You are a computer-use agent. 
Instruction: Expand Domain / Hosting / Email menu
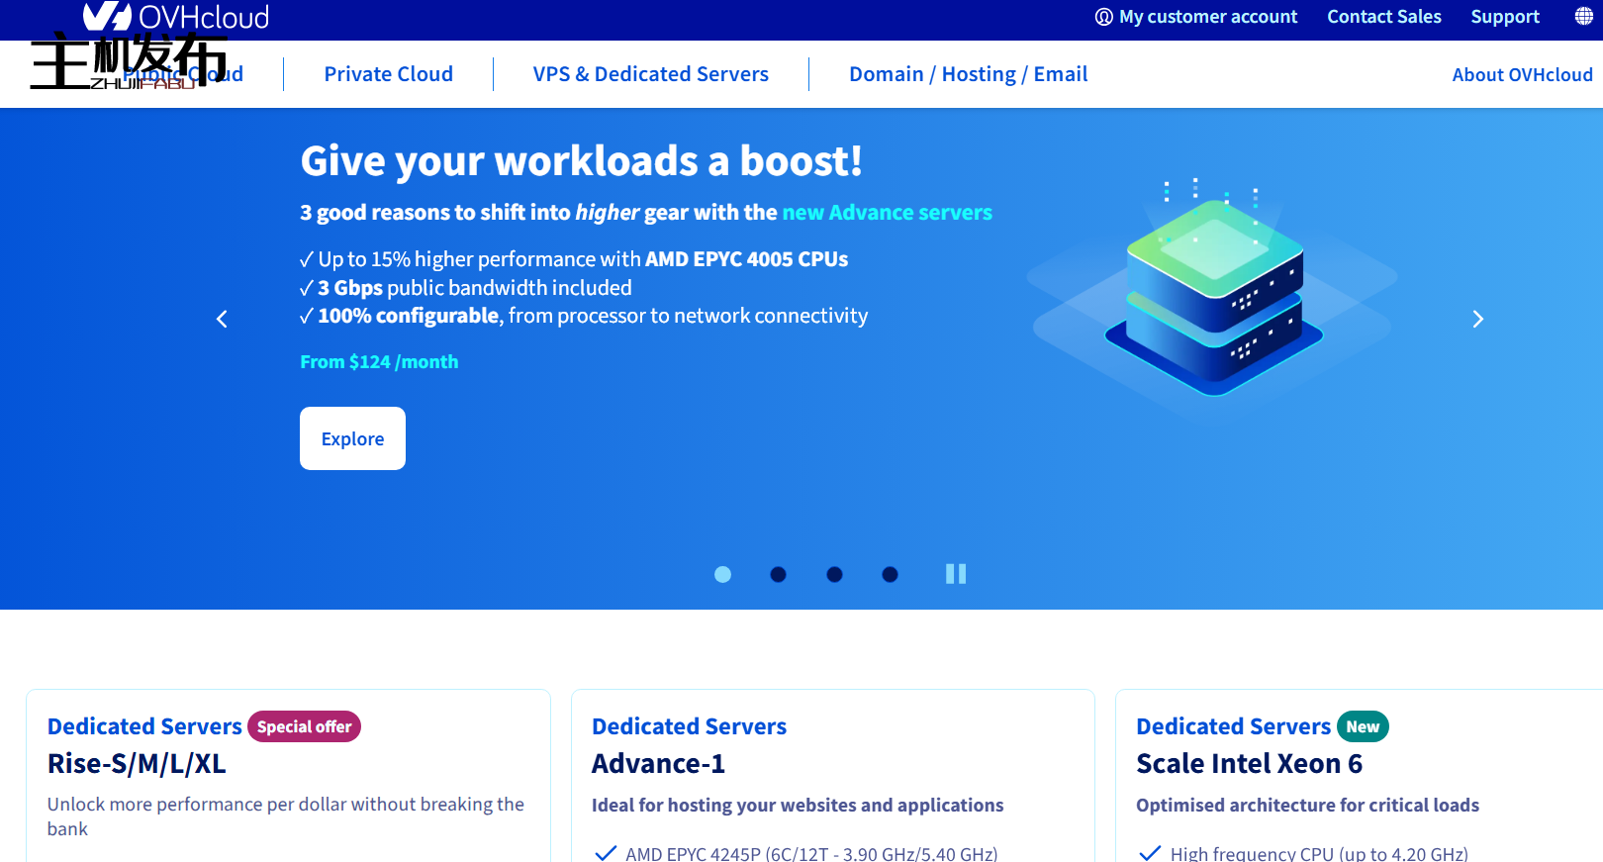(x=968, y=74)
